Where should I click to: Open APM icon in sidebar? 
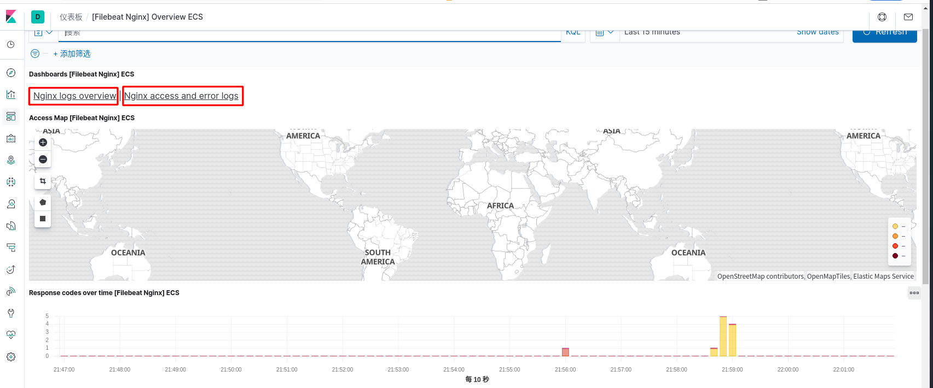pos(11,248)
